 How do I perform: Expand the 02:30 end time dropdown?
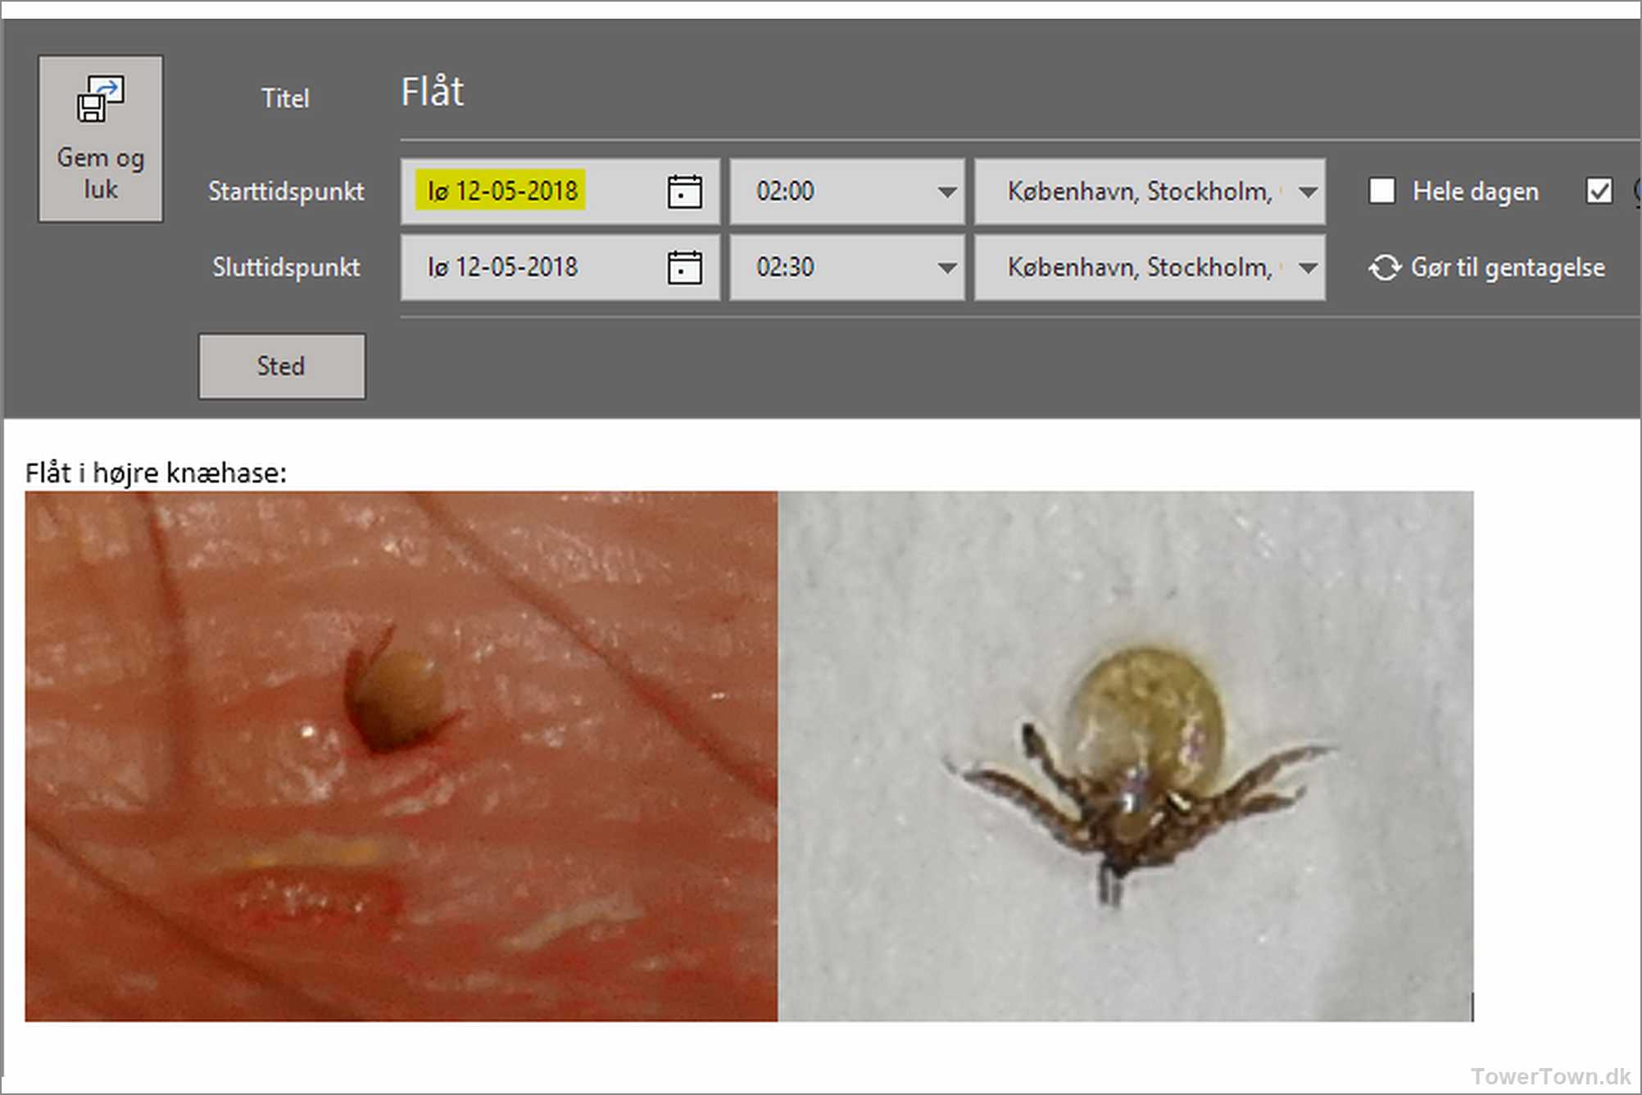click(946, 268)
